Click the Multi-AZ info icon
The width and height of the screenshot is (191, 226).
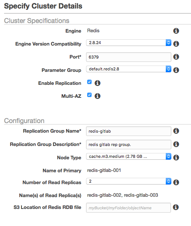pyautogui.click(x=98, y=96)
